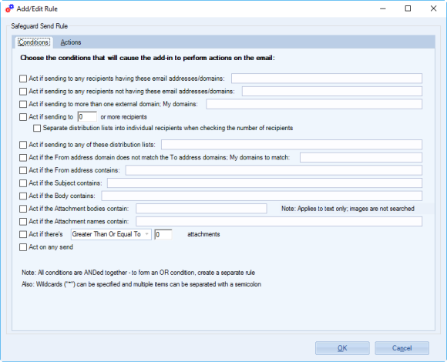Enable the separate distribution lists checkbox

tap(37, 128)
